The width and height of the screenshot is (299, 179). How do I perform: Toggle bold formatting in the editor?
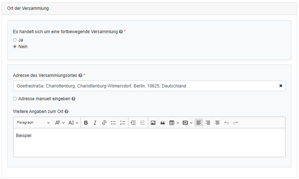pyautogui.click(x=86, y=123)
